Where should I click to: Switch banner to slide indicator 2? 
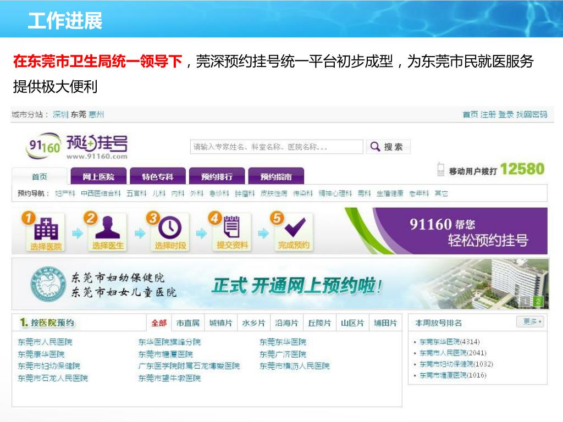pos(538,302)
